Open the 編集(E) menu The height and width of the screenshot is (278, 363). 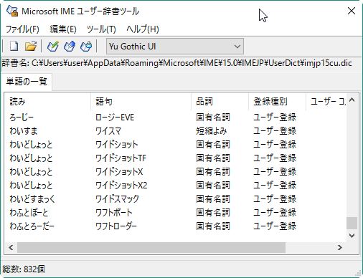coord(63,29)
